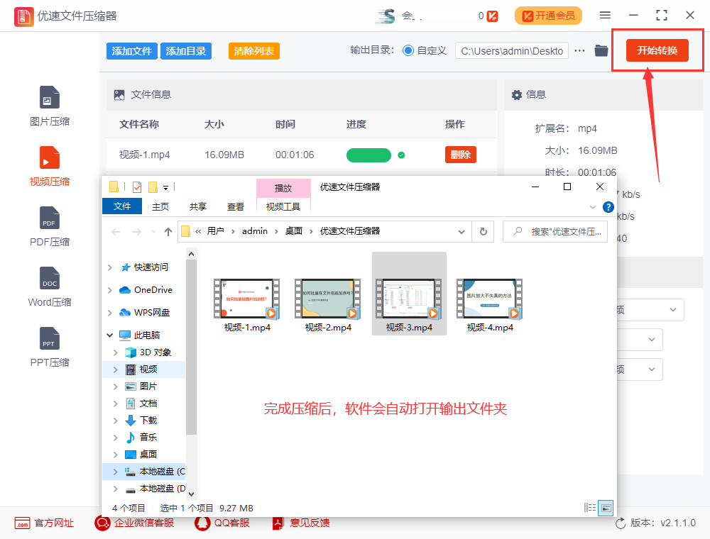Select 文档 folder in navigation tree

pyautogui.click(x=148, y=404)
